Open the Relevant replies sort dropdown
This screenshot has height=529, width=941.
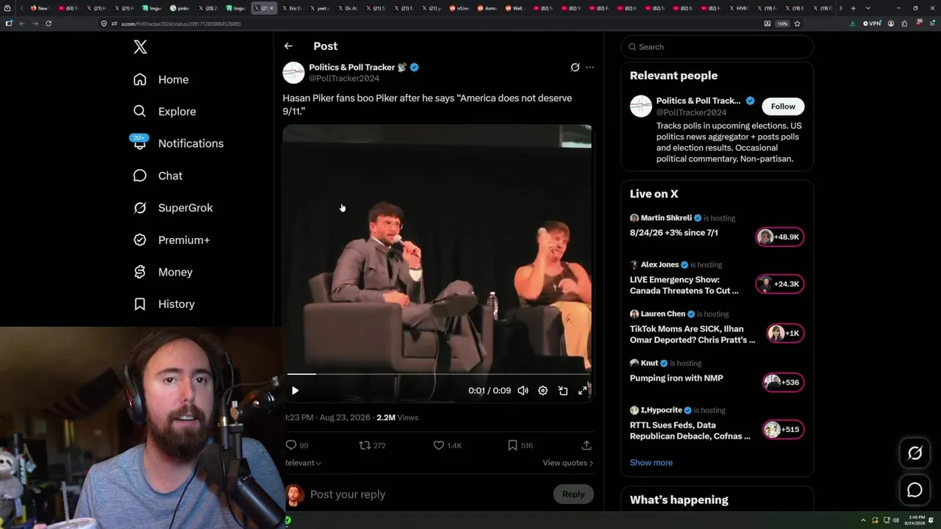(x=303, y=463)
